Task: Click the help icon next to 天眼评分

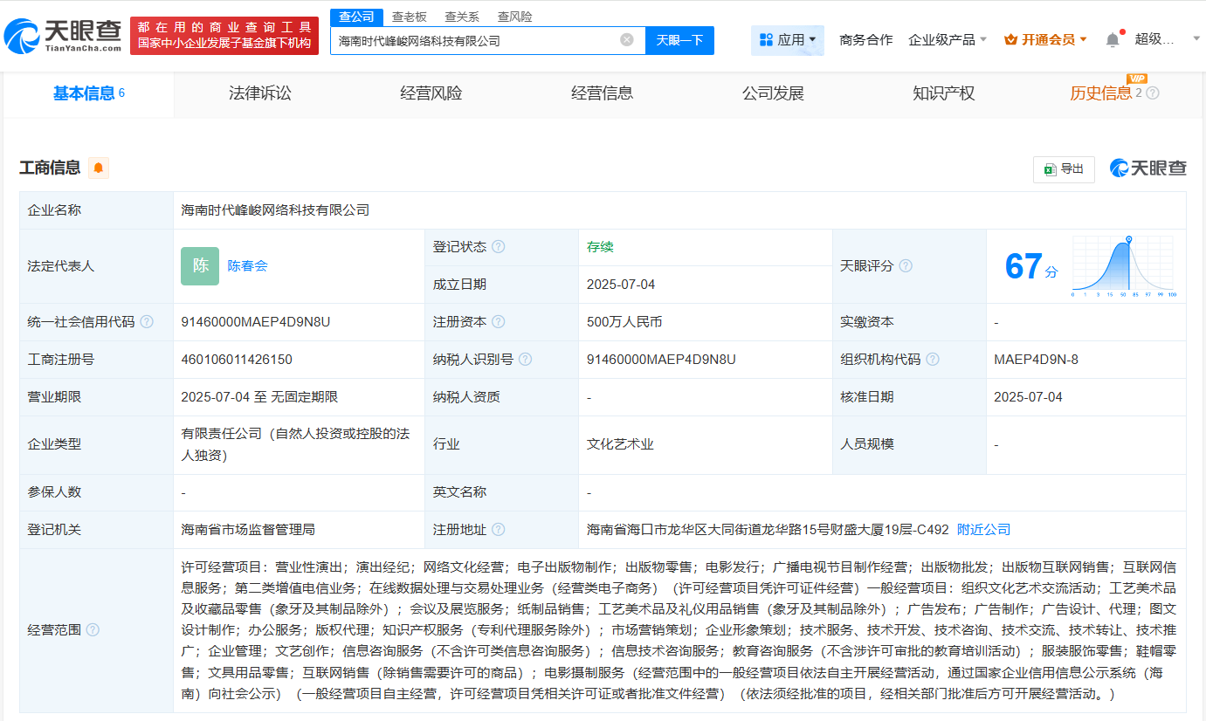Action: point(906,265)
